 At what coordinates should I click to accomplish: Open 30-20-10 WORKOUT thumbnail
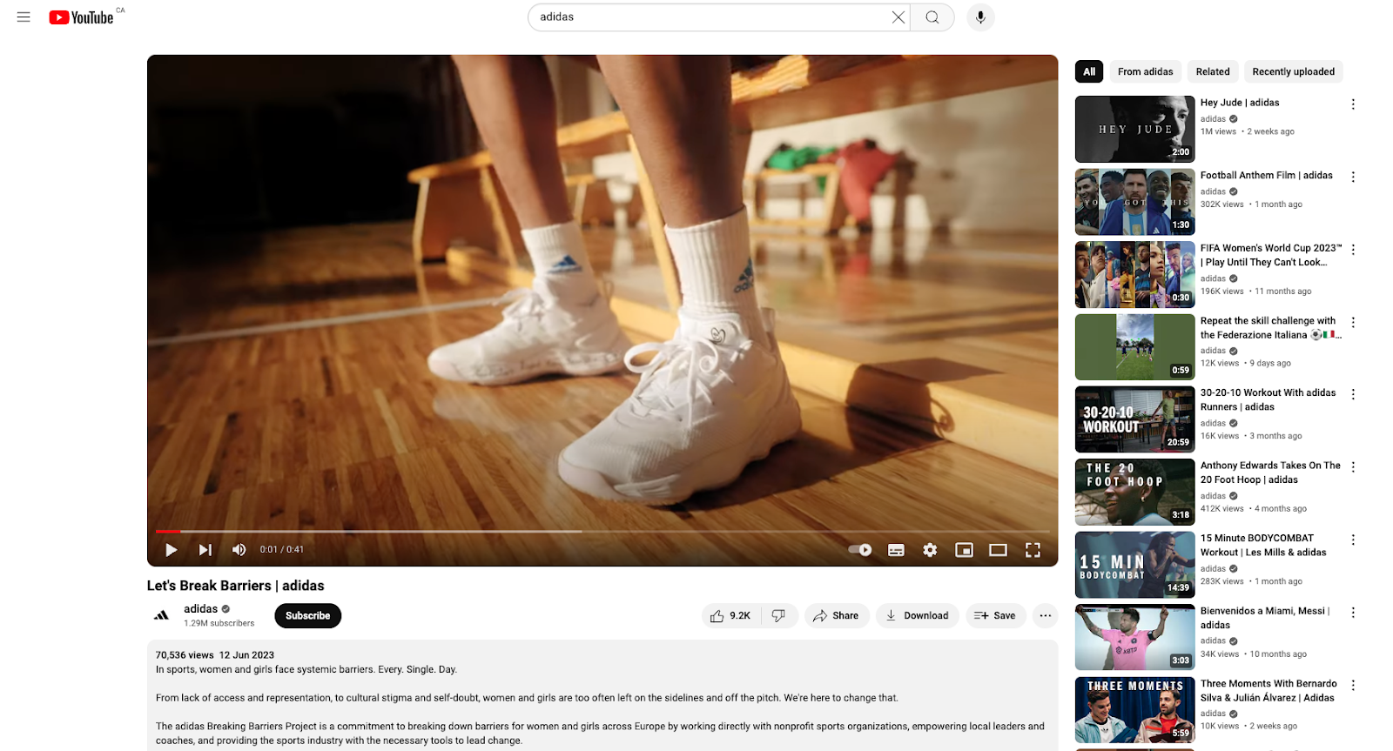click(1134, 419)
